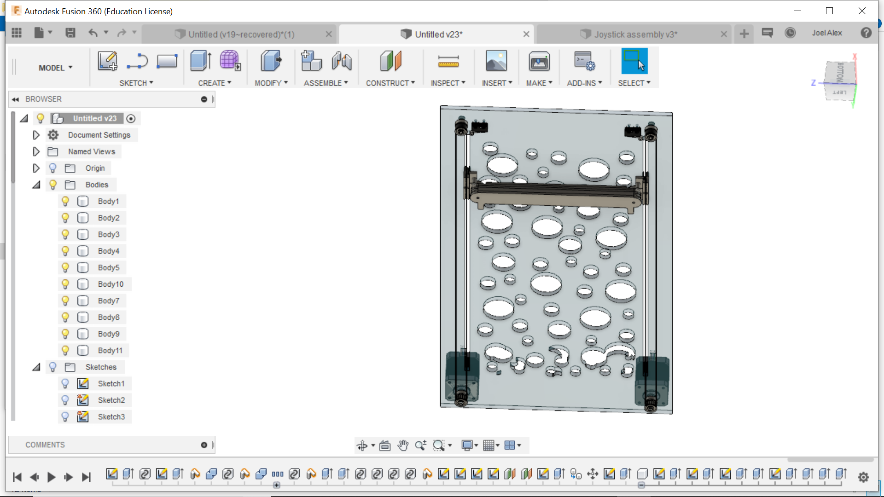This screenshot has height=497, width=884.
Task: Click the Insert decal image icon
Action: 496,61
